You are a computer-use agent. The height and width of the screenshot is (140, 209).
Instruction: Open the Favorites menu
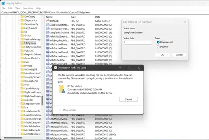click(28, 8)
